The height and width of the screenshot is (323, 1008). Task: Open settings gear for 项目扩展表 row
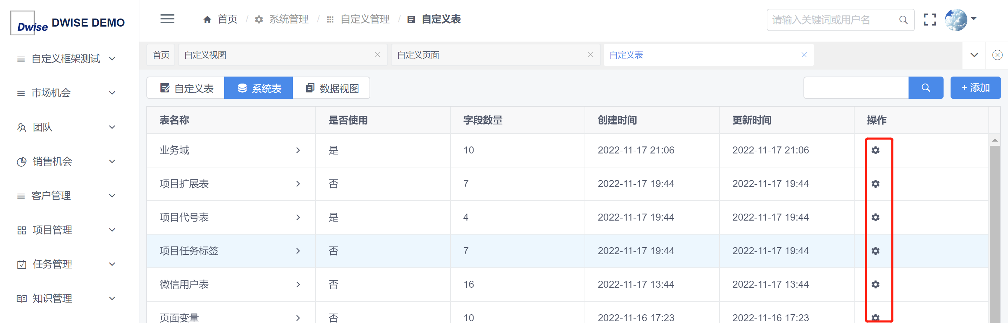click(875, 184)
